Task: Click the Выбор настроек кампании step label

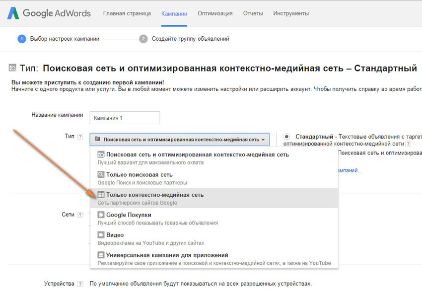Action: point(65,39)
